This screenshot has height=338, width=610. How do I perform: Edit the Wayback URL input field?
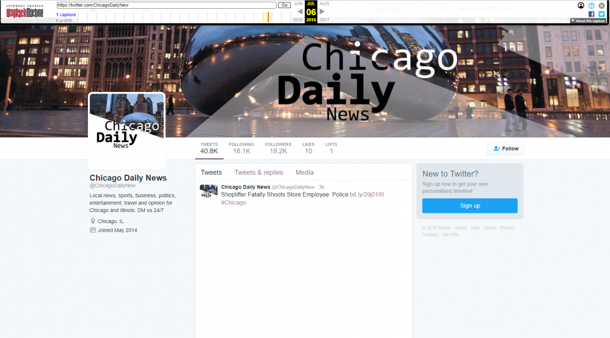[167, 5]
